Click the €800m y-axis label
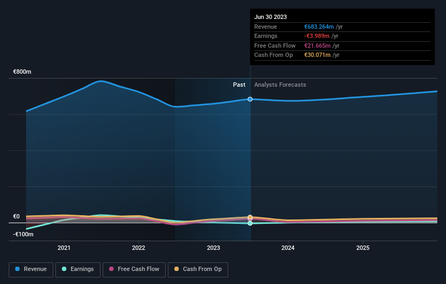Image resolution: width=446 pixels, height=284 pixels. click(x=22, y=72)
